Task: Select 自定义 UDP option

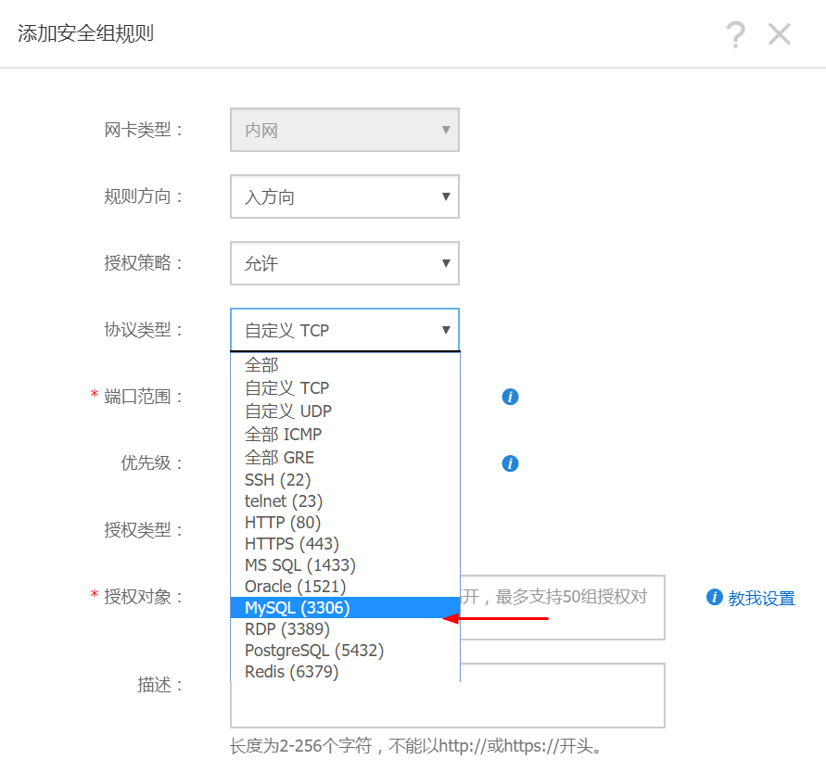Action: click(x=345, y=411)
